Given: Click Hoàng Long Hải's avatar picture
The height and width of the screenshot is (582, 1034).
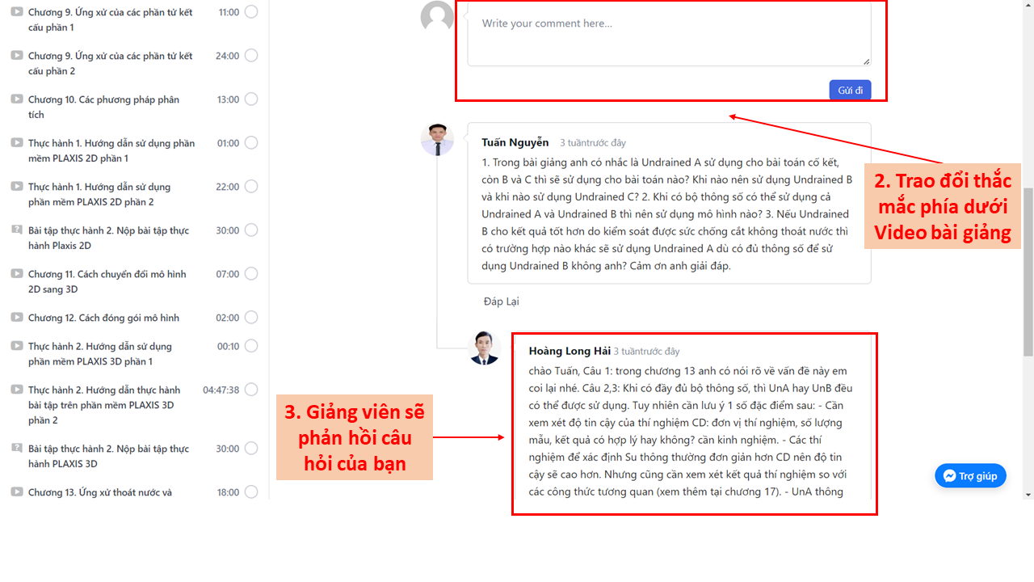Looking at the screenshot, I should (x=485, y=348).
